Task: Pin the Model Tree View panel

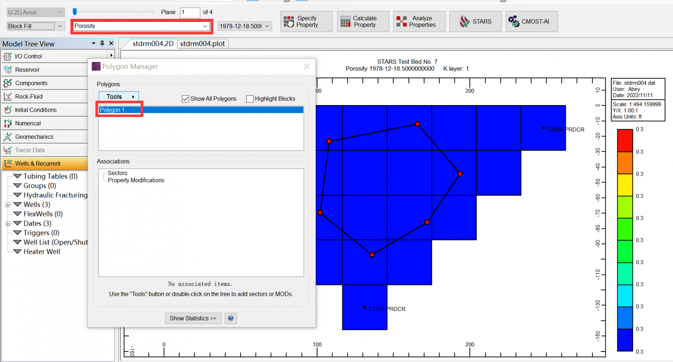Action: (102, 43)
